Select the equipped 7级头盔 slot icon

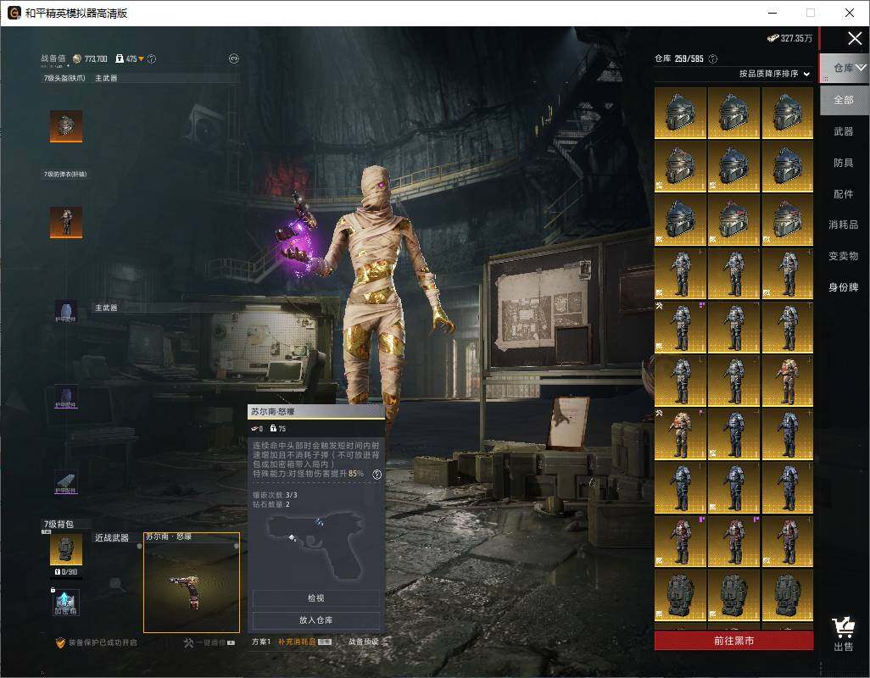[66, 125]
